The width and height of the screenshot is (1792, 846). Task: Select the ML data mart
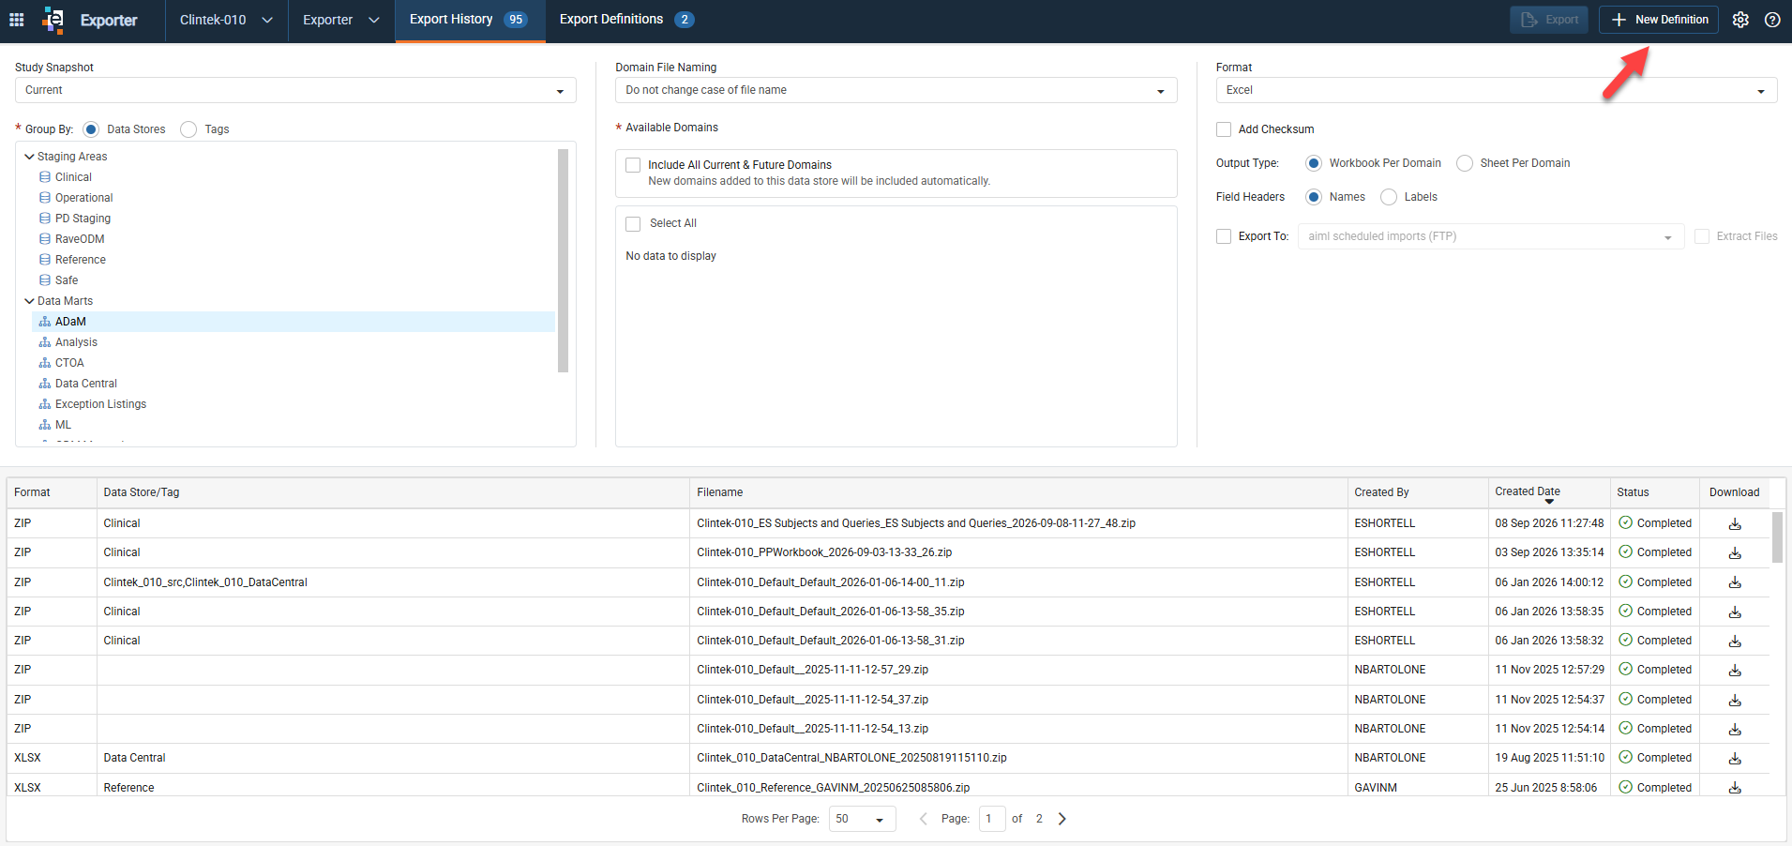pyautogui.click(x=63, y=425)
